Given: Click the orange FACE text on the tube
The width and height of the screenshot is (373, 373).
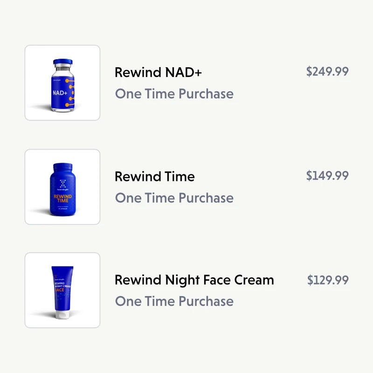Looking at the screenshot, I should click(60, 290).
